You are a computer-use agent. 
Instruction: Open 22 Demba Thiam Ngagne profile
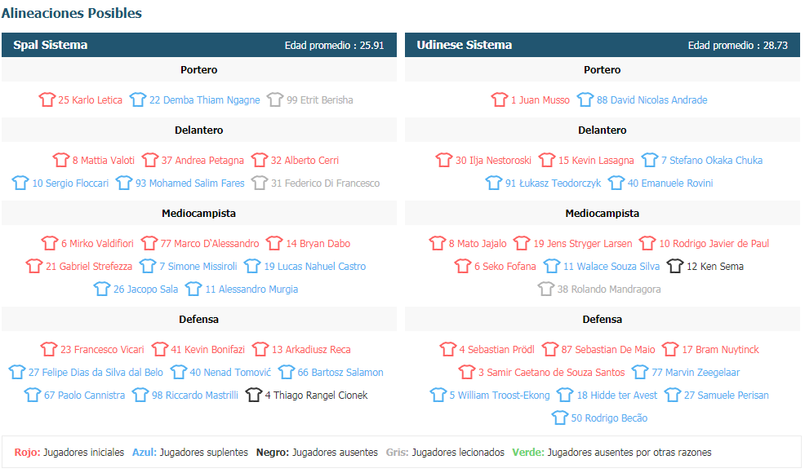tap(204, 100)
